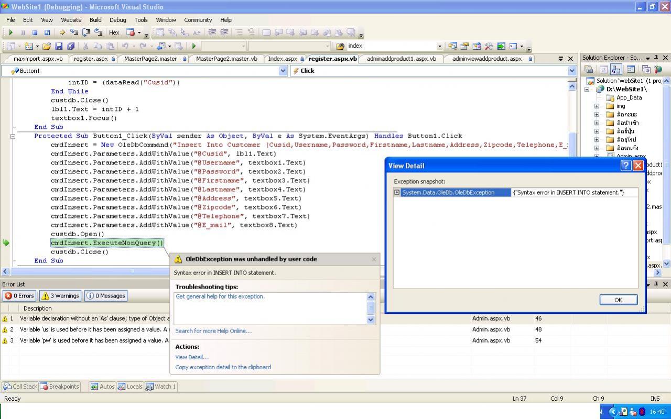This screenshot has height=419, width=671.
Task: Click the Save icon in toolbar
Action: click(x=59, y=46)
